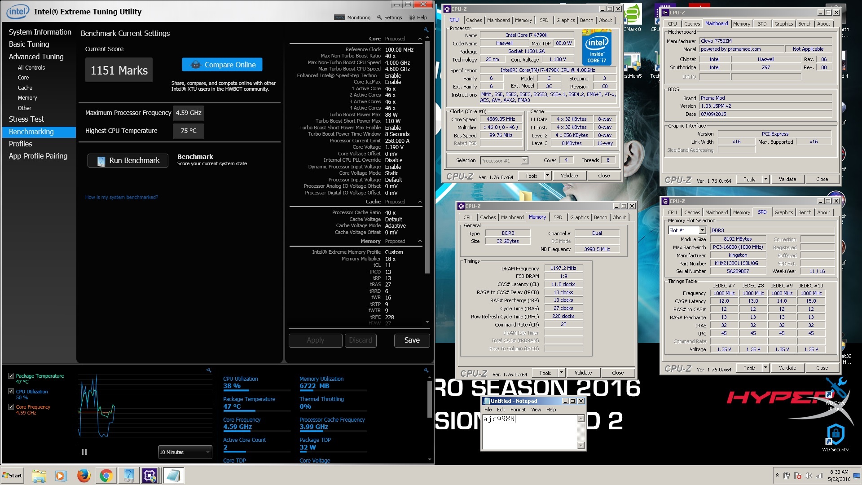This screenshot has height=485, width=862.
Task: Open Graphics tab in CPU-Z SPD window
Action: pos(783,212)
